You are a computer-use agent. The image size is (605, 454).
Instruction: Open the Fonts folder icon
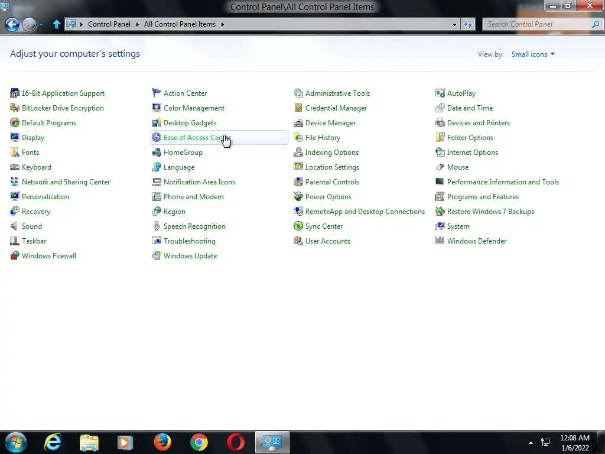pyautogui.click(x=15, y=152)
